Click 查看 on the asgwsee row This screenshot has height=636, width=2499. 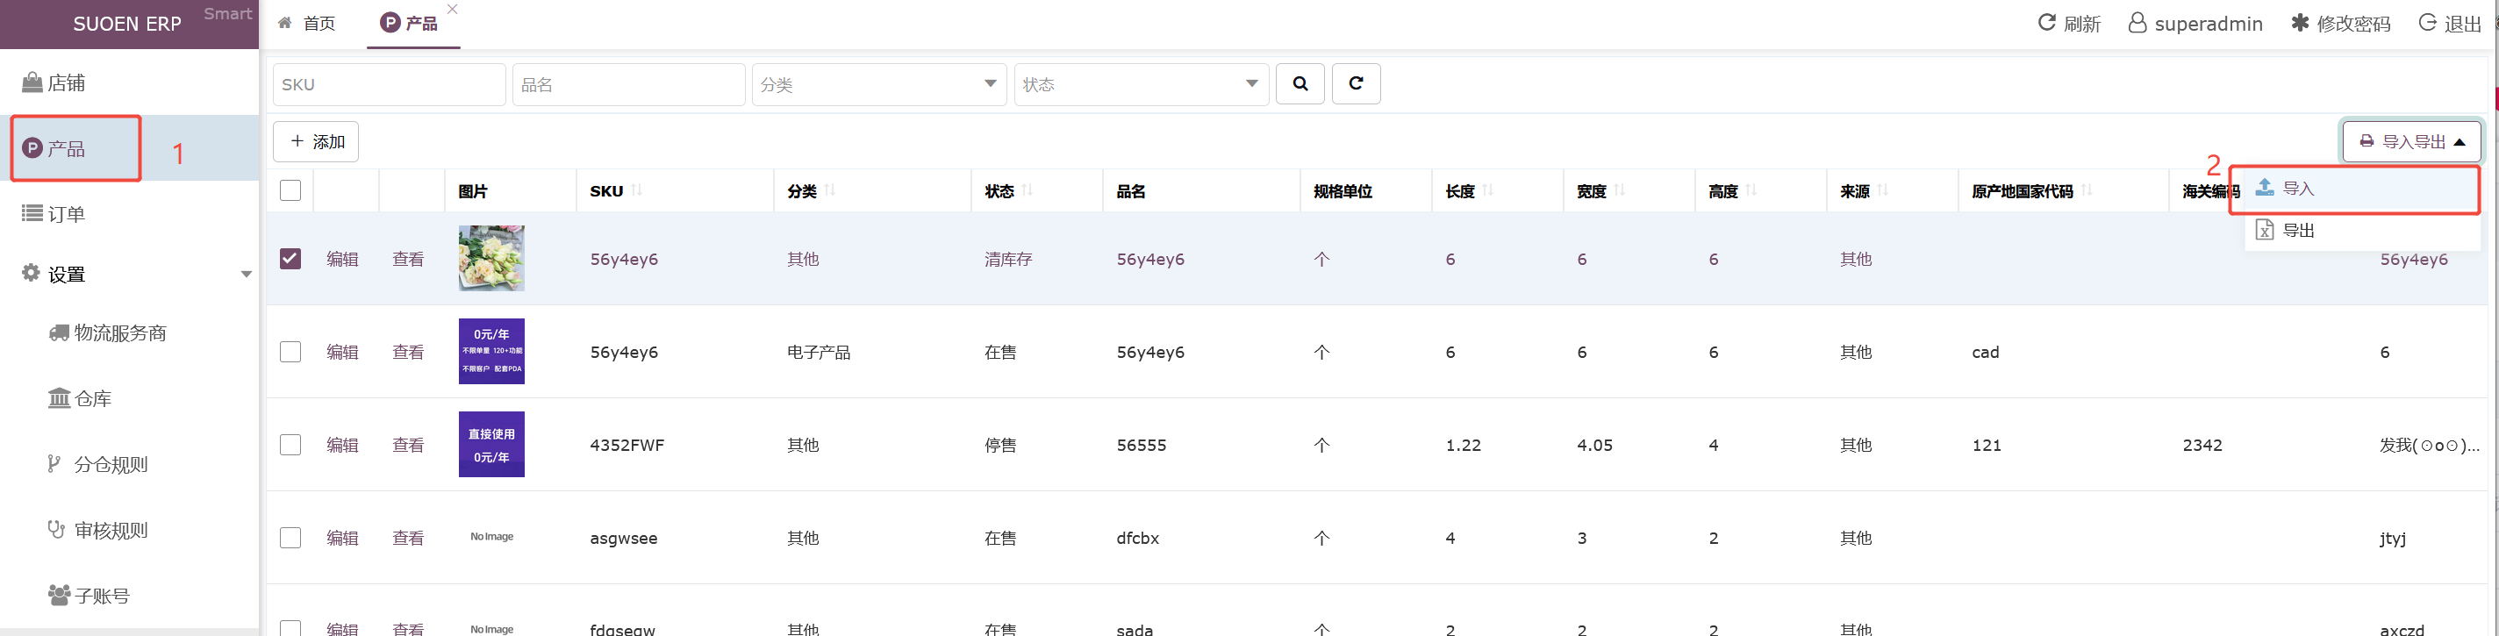pyautogui.click(x=408, y=538)
